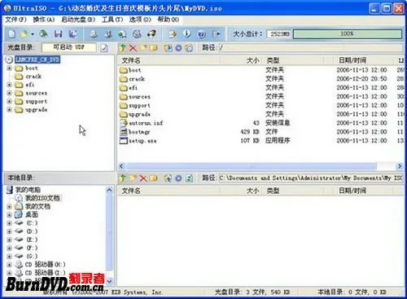Open the 操作(A) menu
407x299 pixels.
pos(44,20)
